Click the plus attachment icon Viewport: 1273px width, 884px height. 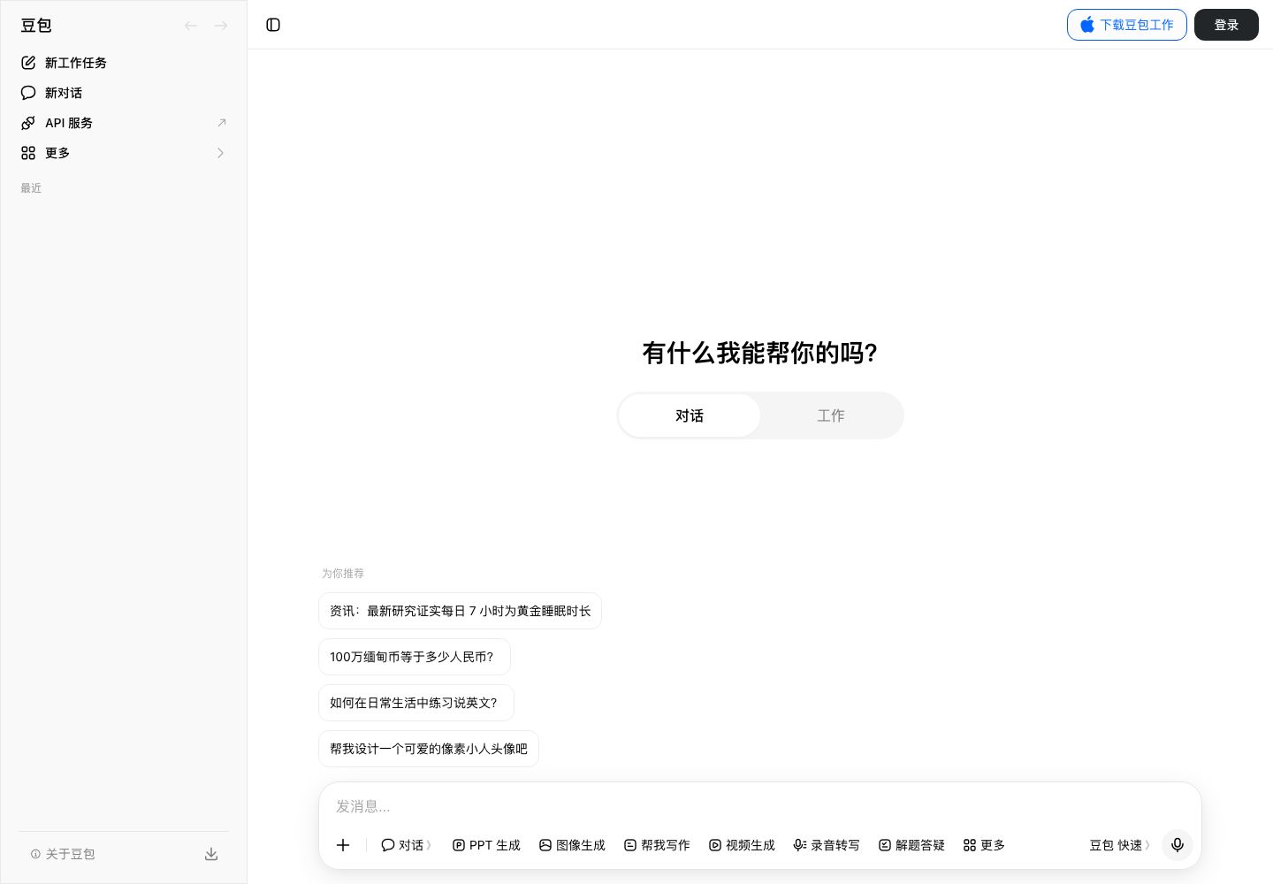(343, 845)
